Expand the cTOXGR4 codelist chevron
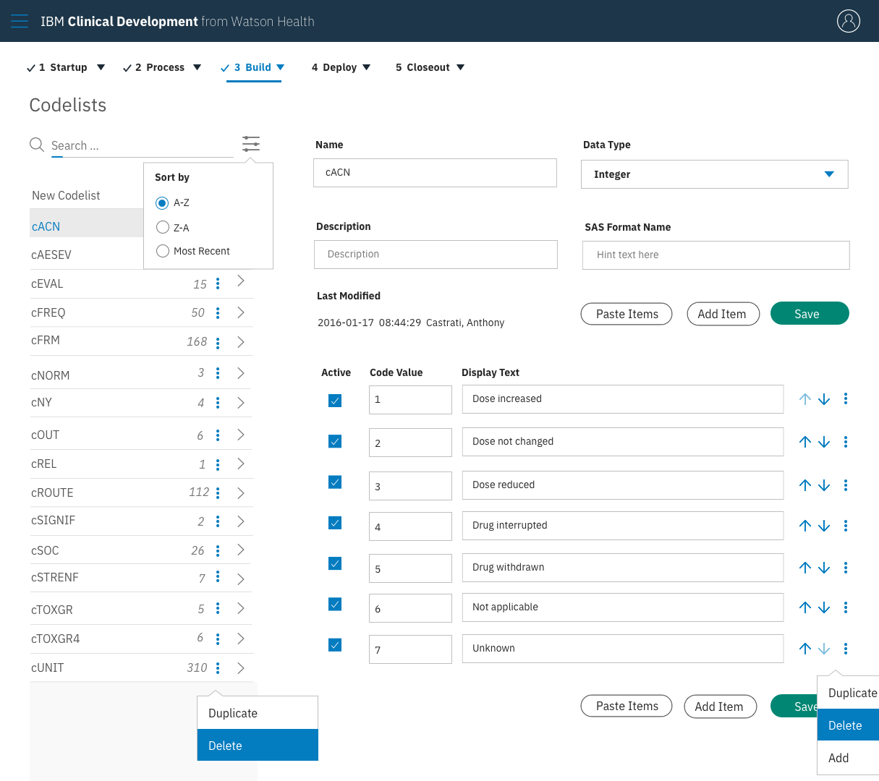Screen dimensions: 879x781 pos(241,639)
